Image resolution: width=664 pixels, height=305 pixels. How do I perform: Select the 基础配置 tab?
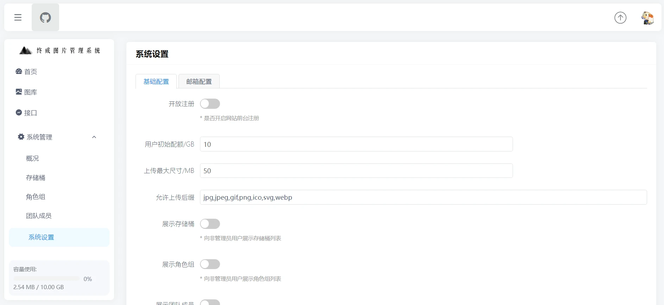coord(156,81)
